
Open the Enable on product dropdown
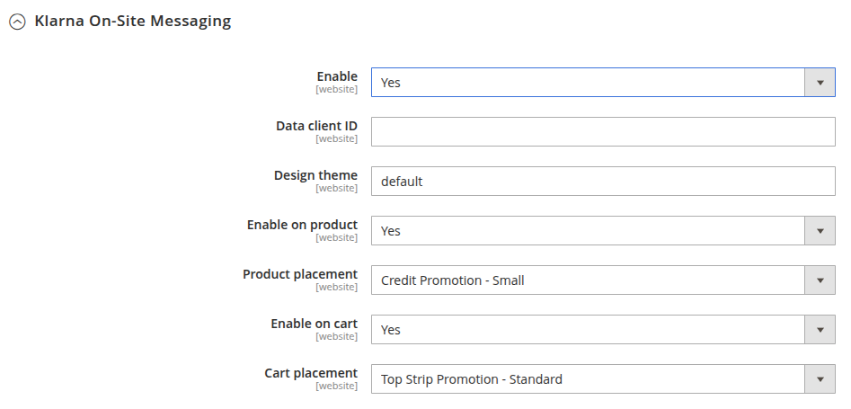(603, 231)
